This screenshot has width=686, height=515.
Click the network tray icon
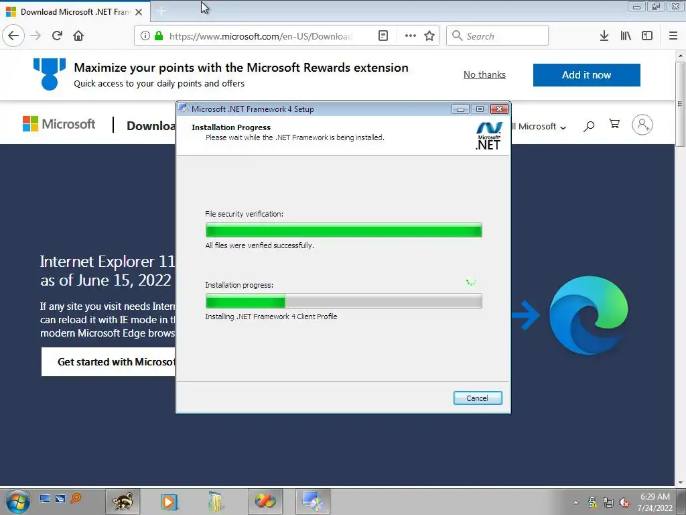click(608, 502)
